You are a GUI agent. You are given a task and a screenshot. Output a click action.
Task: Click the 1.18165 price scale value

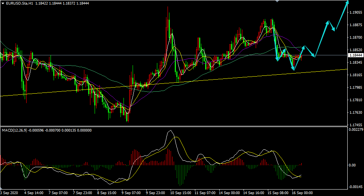tap(356, 75)
